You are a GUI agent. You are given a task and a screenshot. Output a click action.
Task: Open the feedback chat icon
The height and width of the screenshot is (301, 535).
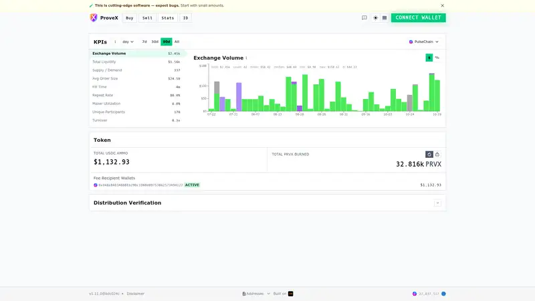pyautogui.click(x=364, y=18)
